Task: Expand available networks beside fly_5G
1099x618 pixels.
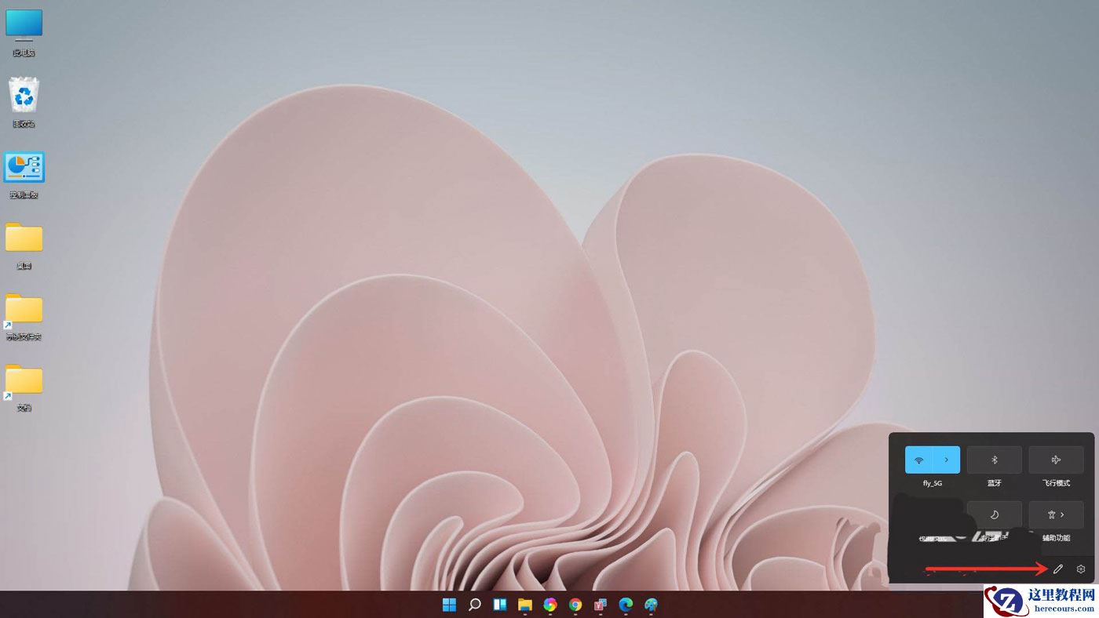Action: pos(946,460)
